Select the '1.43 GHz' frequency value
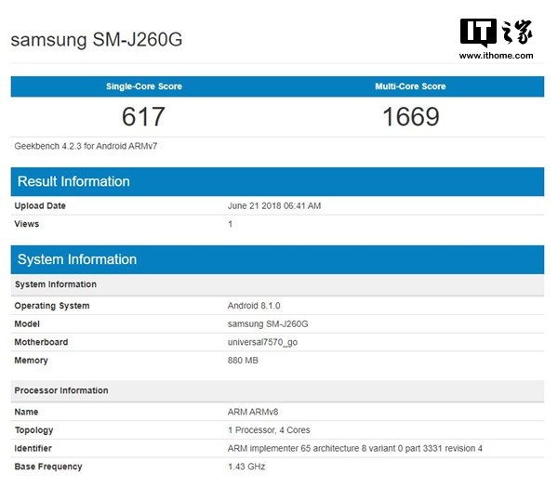The image size is (558, 487). point(246,467)
